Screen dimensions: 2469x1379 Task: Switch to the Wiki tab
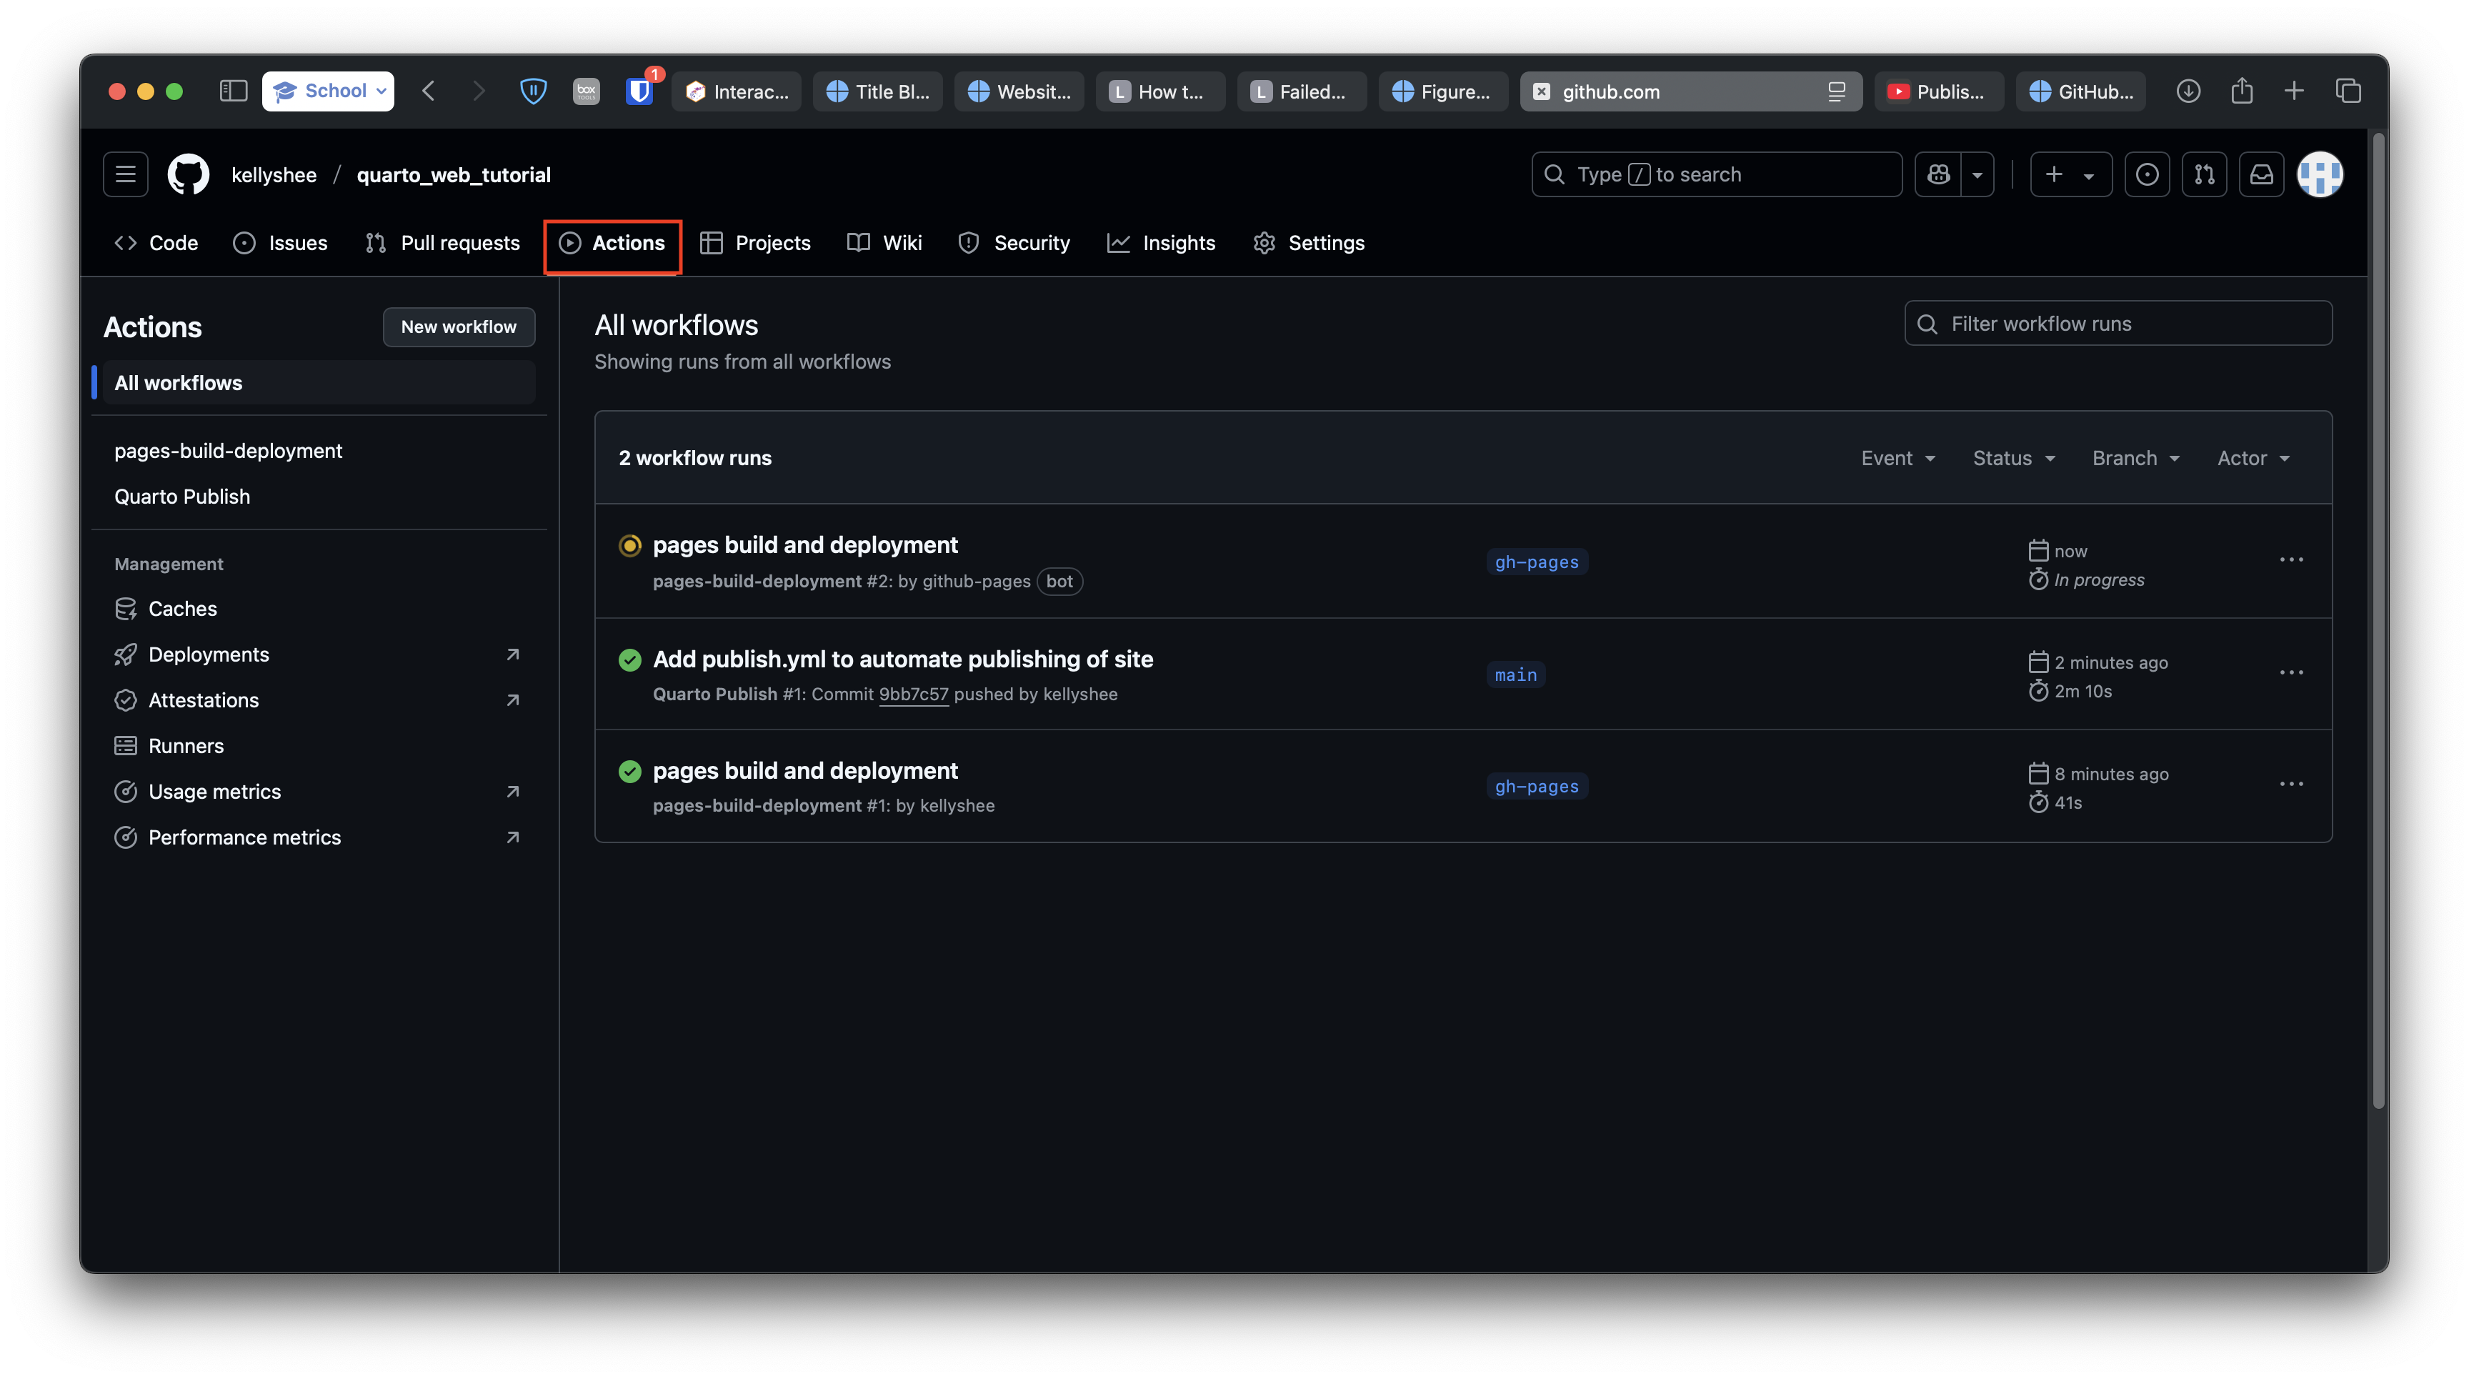(x=884, y=244)
